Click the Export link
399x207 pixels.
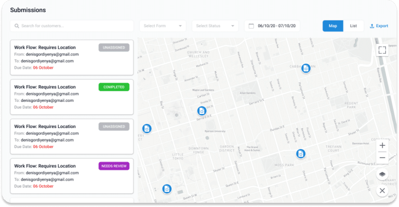(379, 26)
